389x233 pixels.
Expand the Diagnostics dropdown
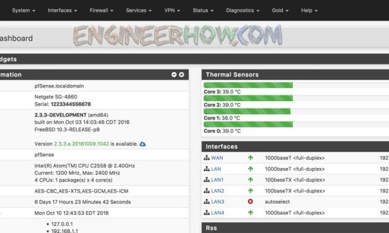pos(243,11)
